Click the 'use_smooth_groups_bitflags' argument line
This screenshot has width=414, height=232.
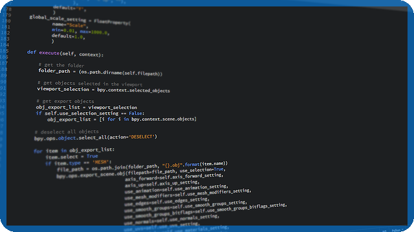click(206, 211)
